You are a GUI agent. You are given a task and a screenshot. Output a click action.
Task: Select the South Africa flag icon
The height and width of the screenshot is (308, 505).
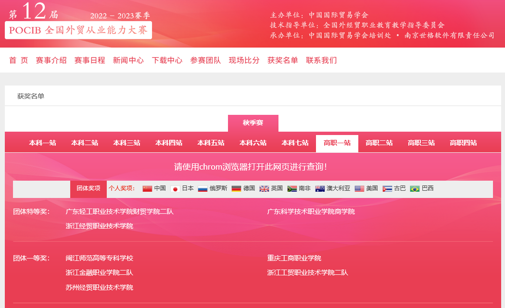(x=292, y=189)
